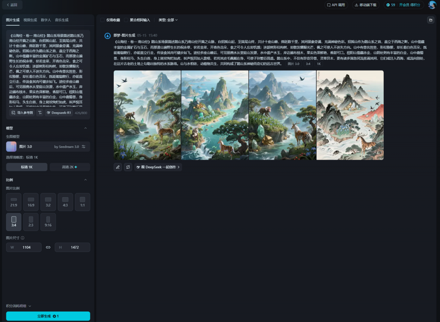
Task: Click the text style T icon below prompt
Action: coord(40,113)
